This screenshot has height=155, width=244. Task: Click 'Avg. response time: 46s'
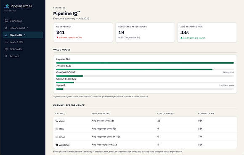point(104,128)
